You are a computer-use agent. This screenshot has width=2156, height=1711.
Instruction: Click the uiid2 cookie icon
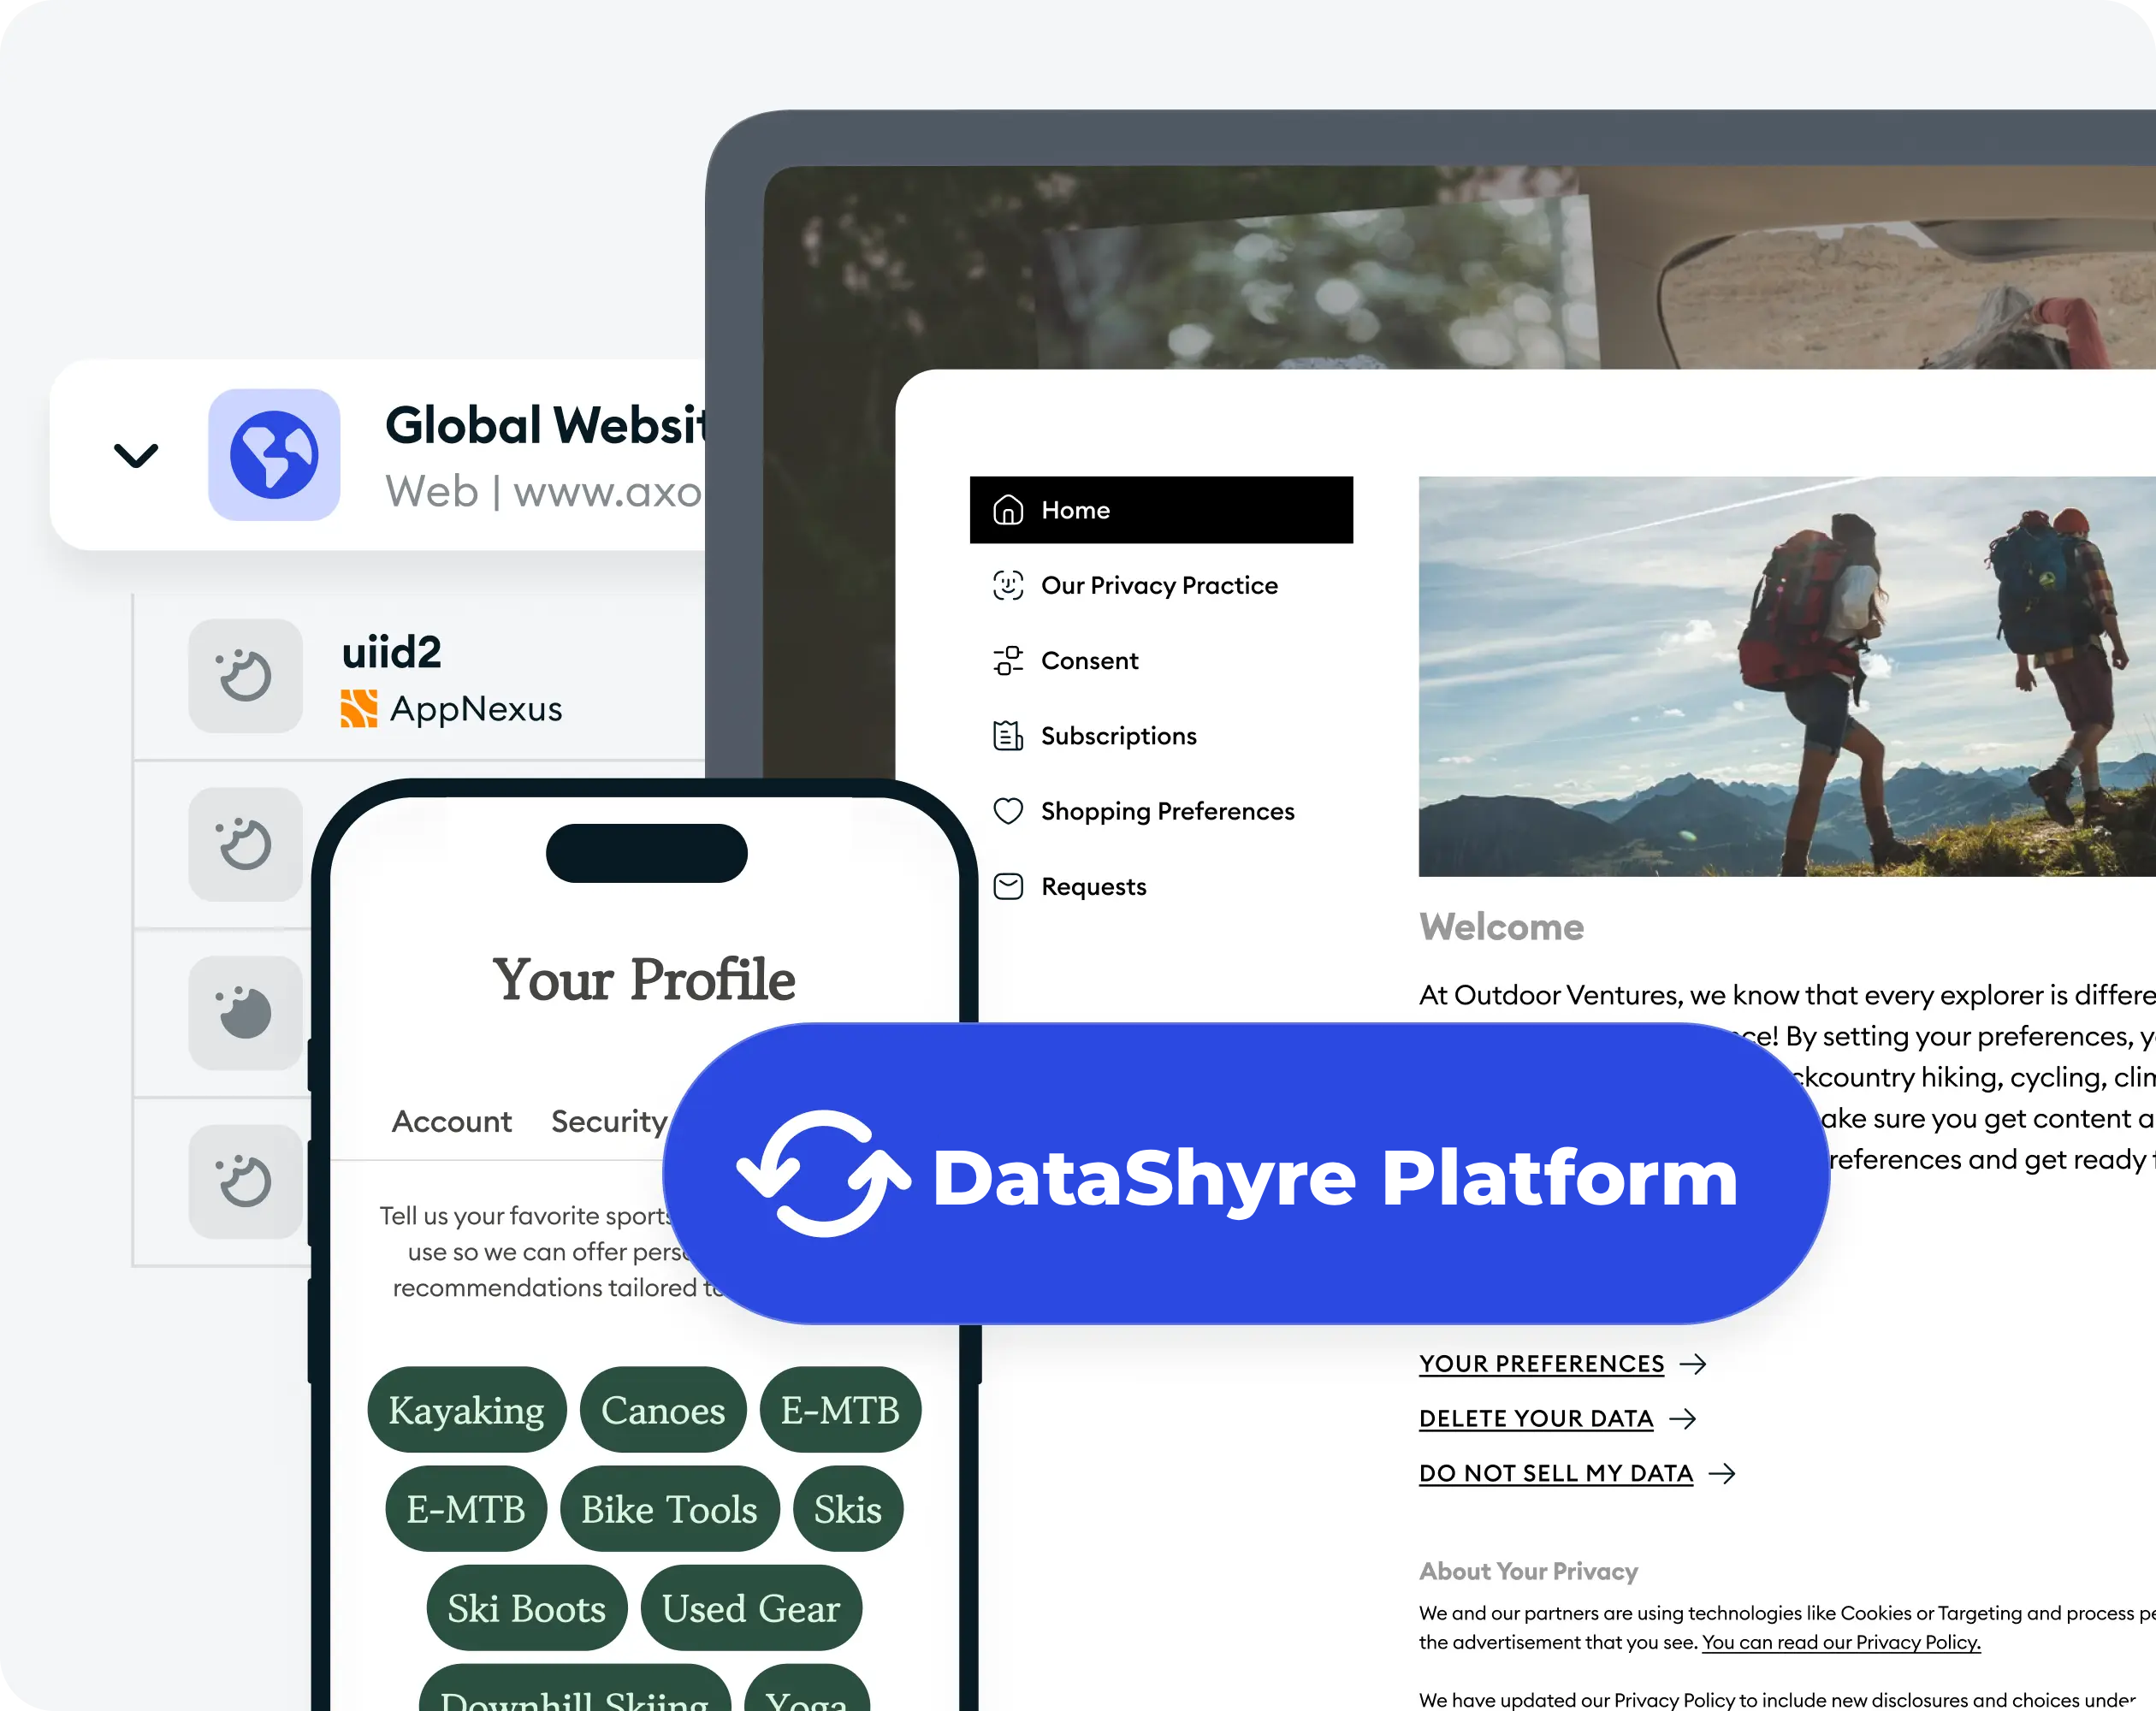tap(245, 676)
